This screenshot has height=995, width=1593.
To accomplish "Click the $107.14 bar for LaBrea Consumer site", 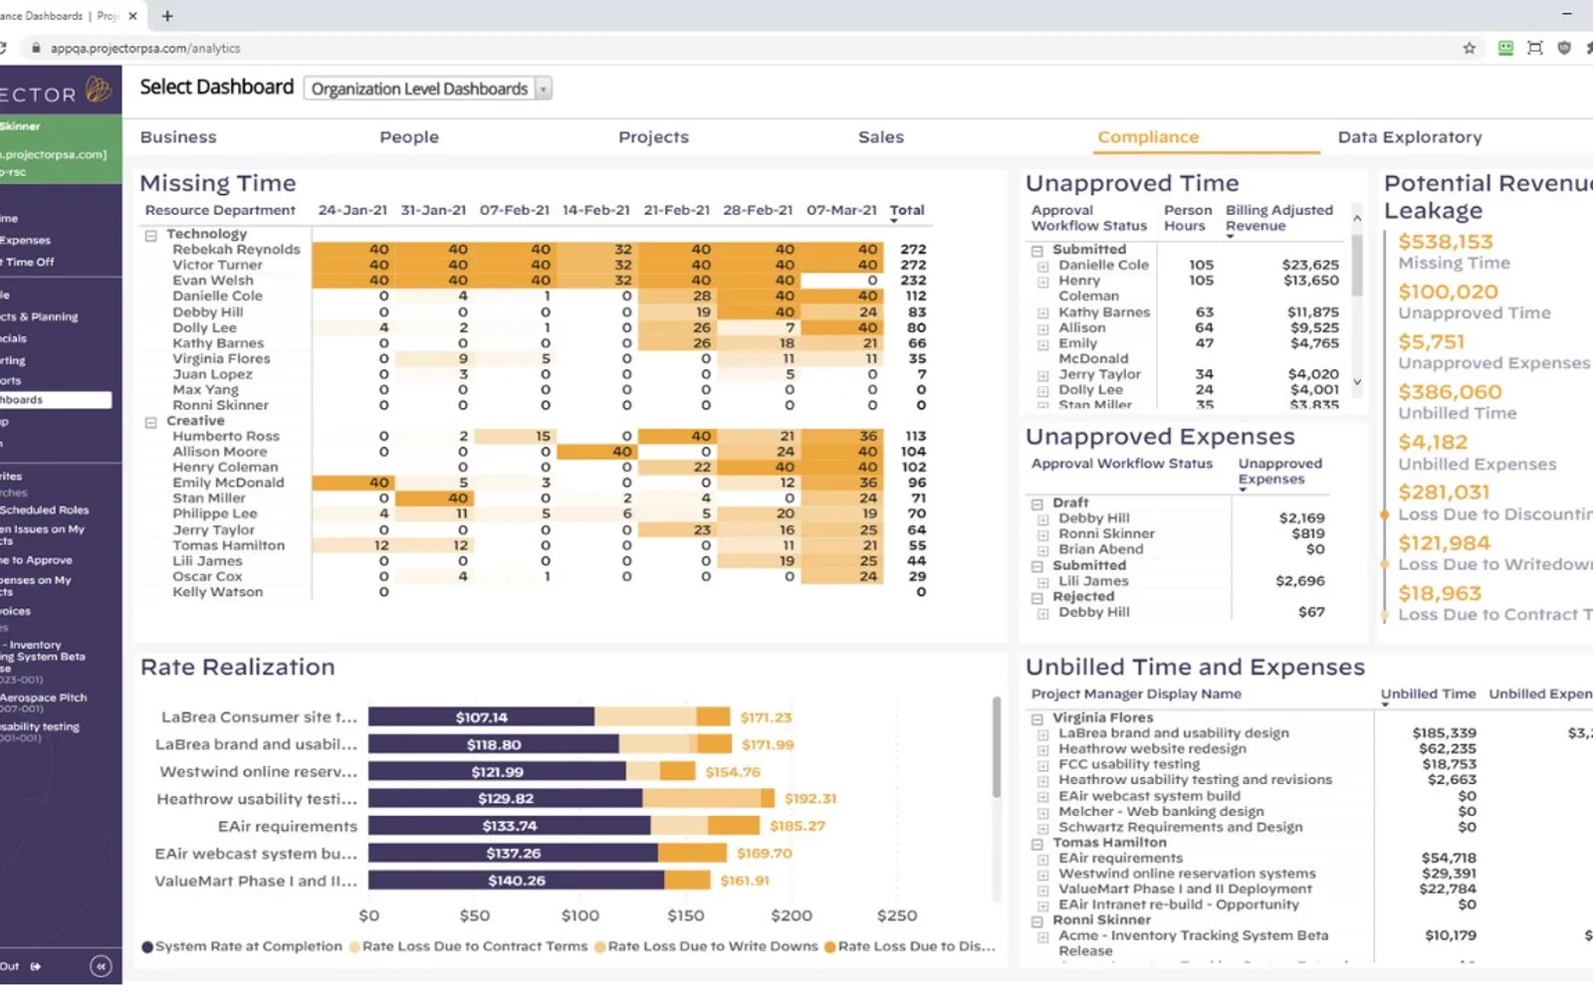I will point(481,716).
